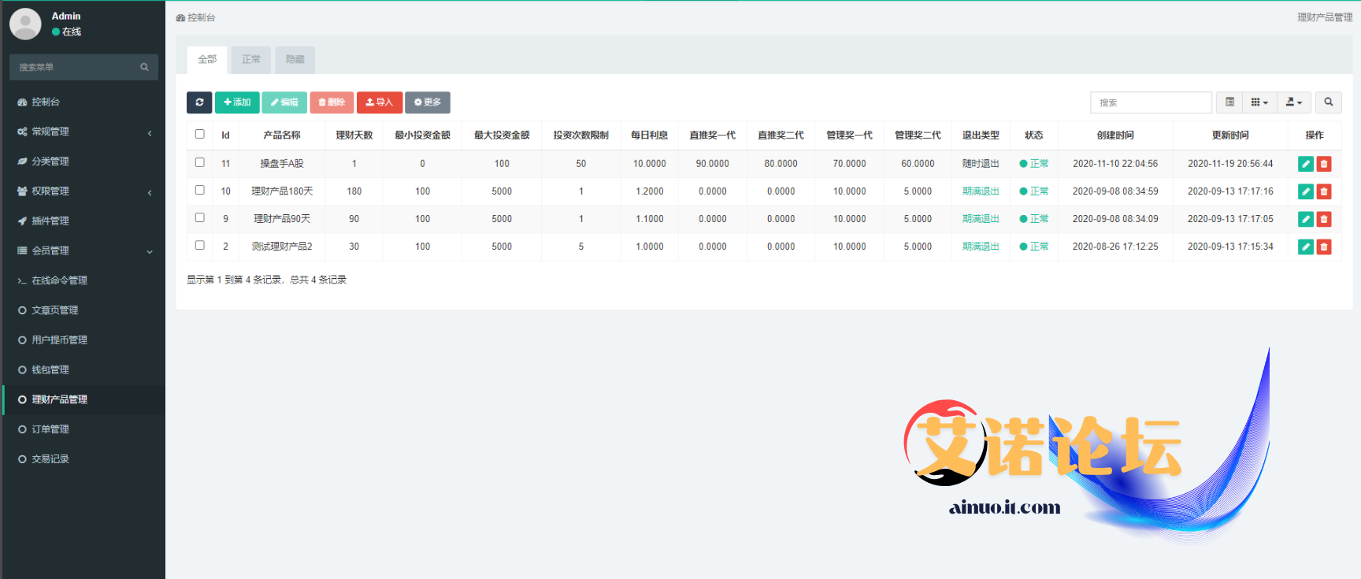Sort by 创建时间 column header
Screen dimensions: 1361x579
pyautogui.click(x=1115, y=135)
